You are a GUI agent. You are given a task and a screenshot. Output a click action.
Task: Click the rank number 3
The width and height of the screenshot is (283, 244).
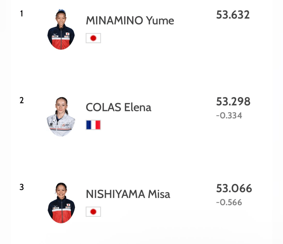[x=22, y=187]
